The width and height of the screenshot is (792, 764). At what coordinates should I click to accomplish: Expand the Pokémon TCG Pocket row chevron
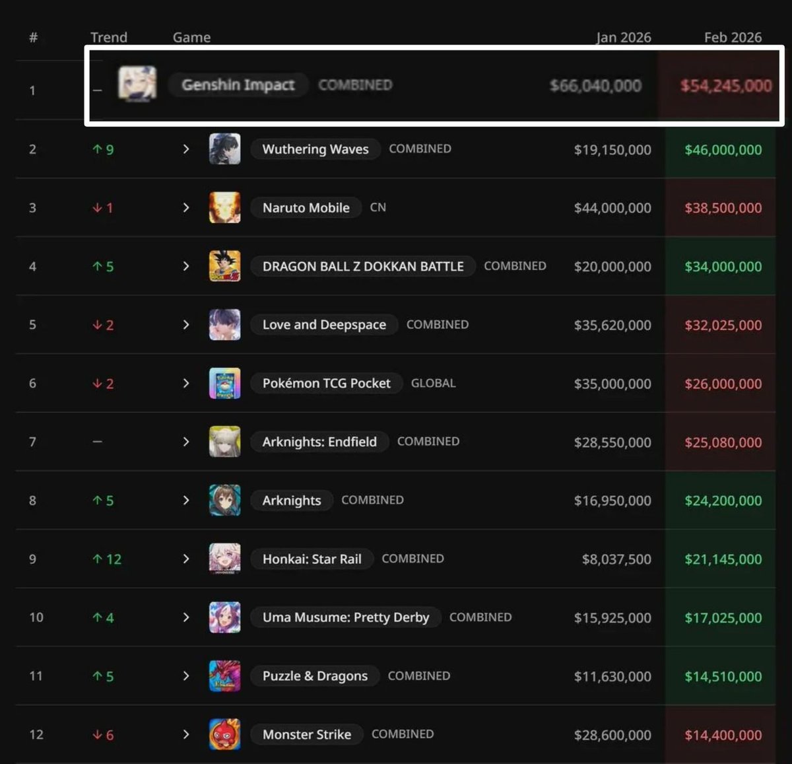[186, 383]
